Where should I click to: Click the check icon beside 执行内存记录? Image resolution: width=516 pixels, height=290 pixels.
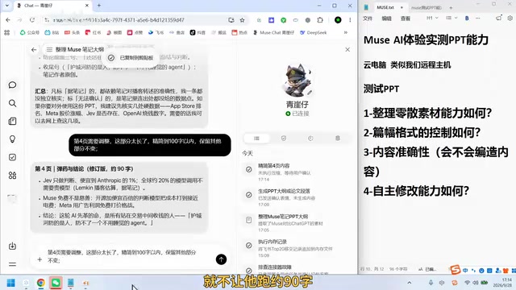click(249, 245)
